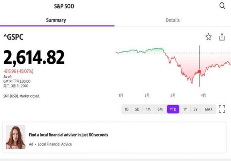Choose the 6M time range
Viewport: 231px width, 161px height.
pos(160,110)
